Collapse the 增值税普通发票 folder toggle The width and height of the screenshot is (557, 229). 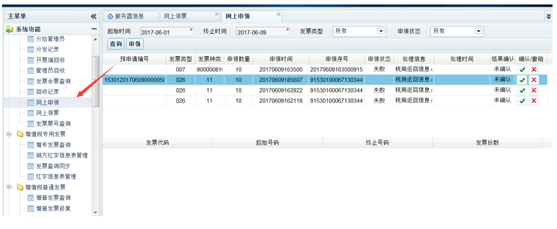[9, 187]
